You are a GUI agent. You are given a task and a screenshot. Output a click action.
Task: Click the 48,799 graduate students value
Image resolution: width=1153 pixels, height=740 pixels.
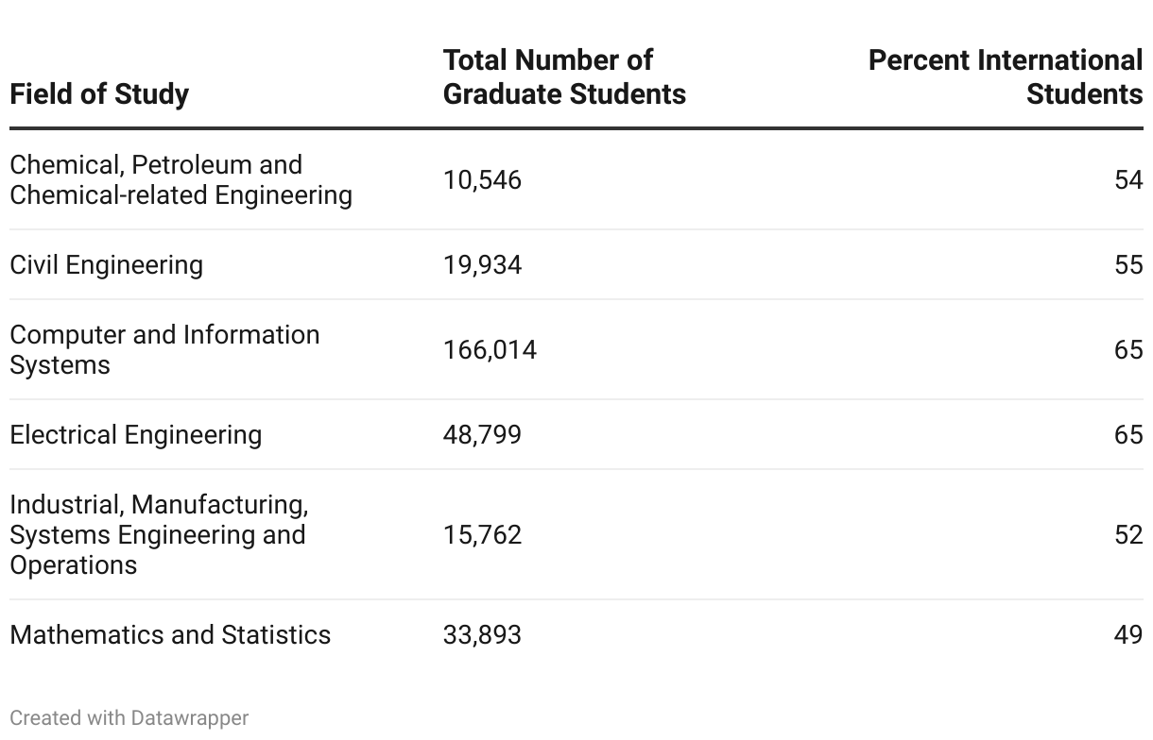pyautogui.click(x=482, y=435)
